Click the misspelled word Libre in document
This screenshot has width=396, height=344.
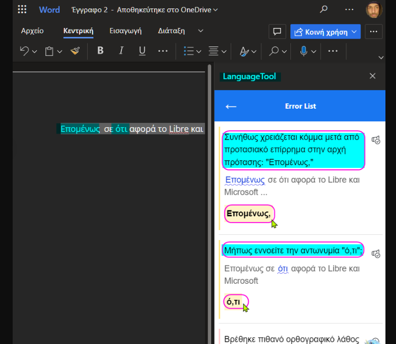pos(179,129)
